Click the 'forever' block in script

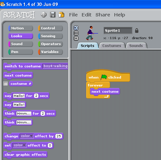click(x=95, y=85)
